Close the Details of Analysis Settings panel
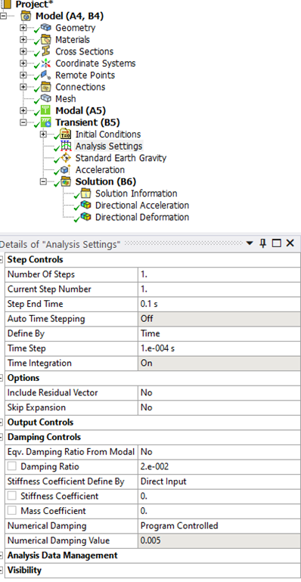This screenshot has width=301, height=582. coord(290,243)
